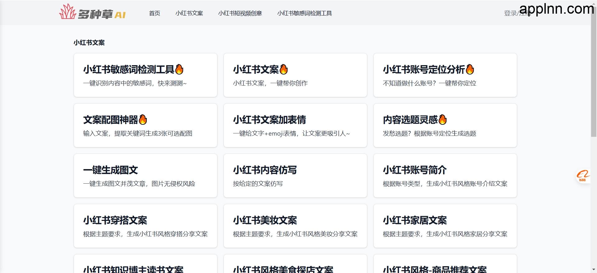Click the text 按给定的文案仿写
This screenshot has width=597, height=273.
[258, 184]
